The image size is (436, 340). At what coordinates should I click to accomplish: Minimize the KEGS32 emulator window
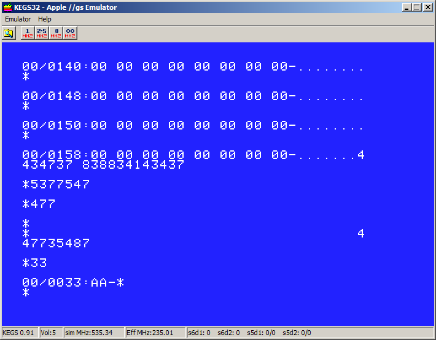[407, 7]
